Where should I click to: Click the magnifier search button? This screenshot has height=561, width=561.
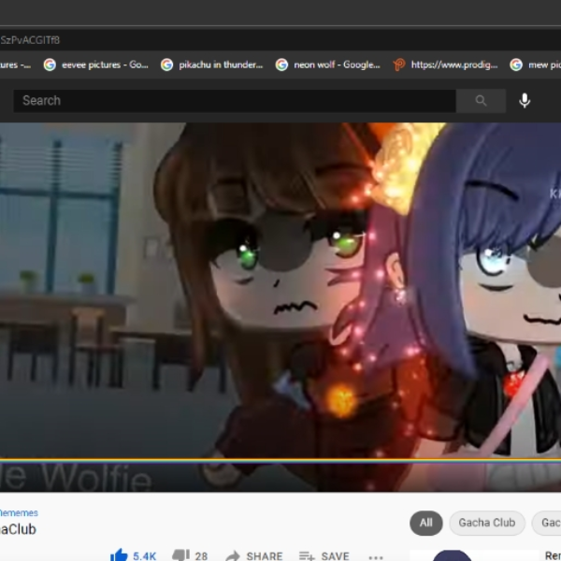coord(481,101)
